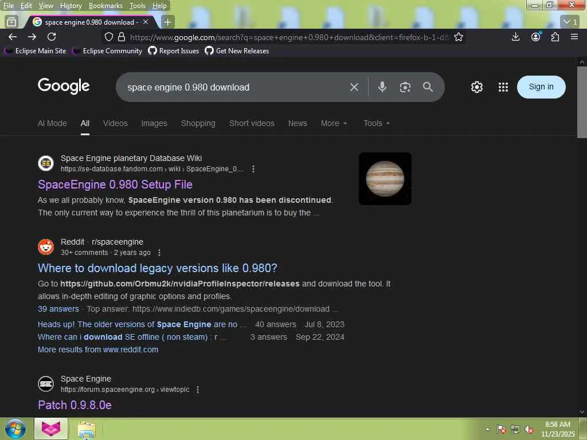Image resolution: width=587 pixels, height=440 pixels.
Task: Switch to Short videos tab
Action: pyautogui.click(x=252, y=123)
